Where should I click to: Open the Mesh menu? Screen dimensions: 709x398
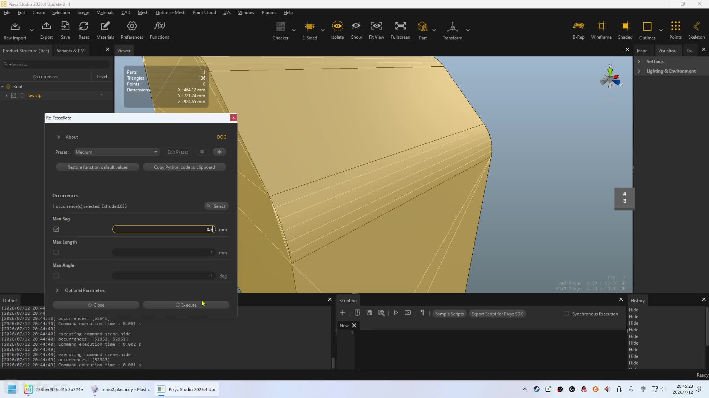143,13
